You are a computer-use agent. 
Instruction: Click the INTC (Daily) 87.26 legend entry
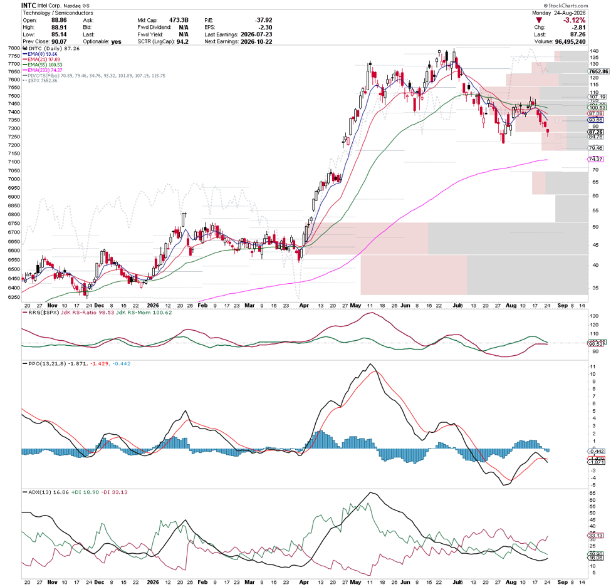pos(52,49)
